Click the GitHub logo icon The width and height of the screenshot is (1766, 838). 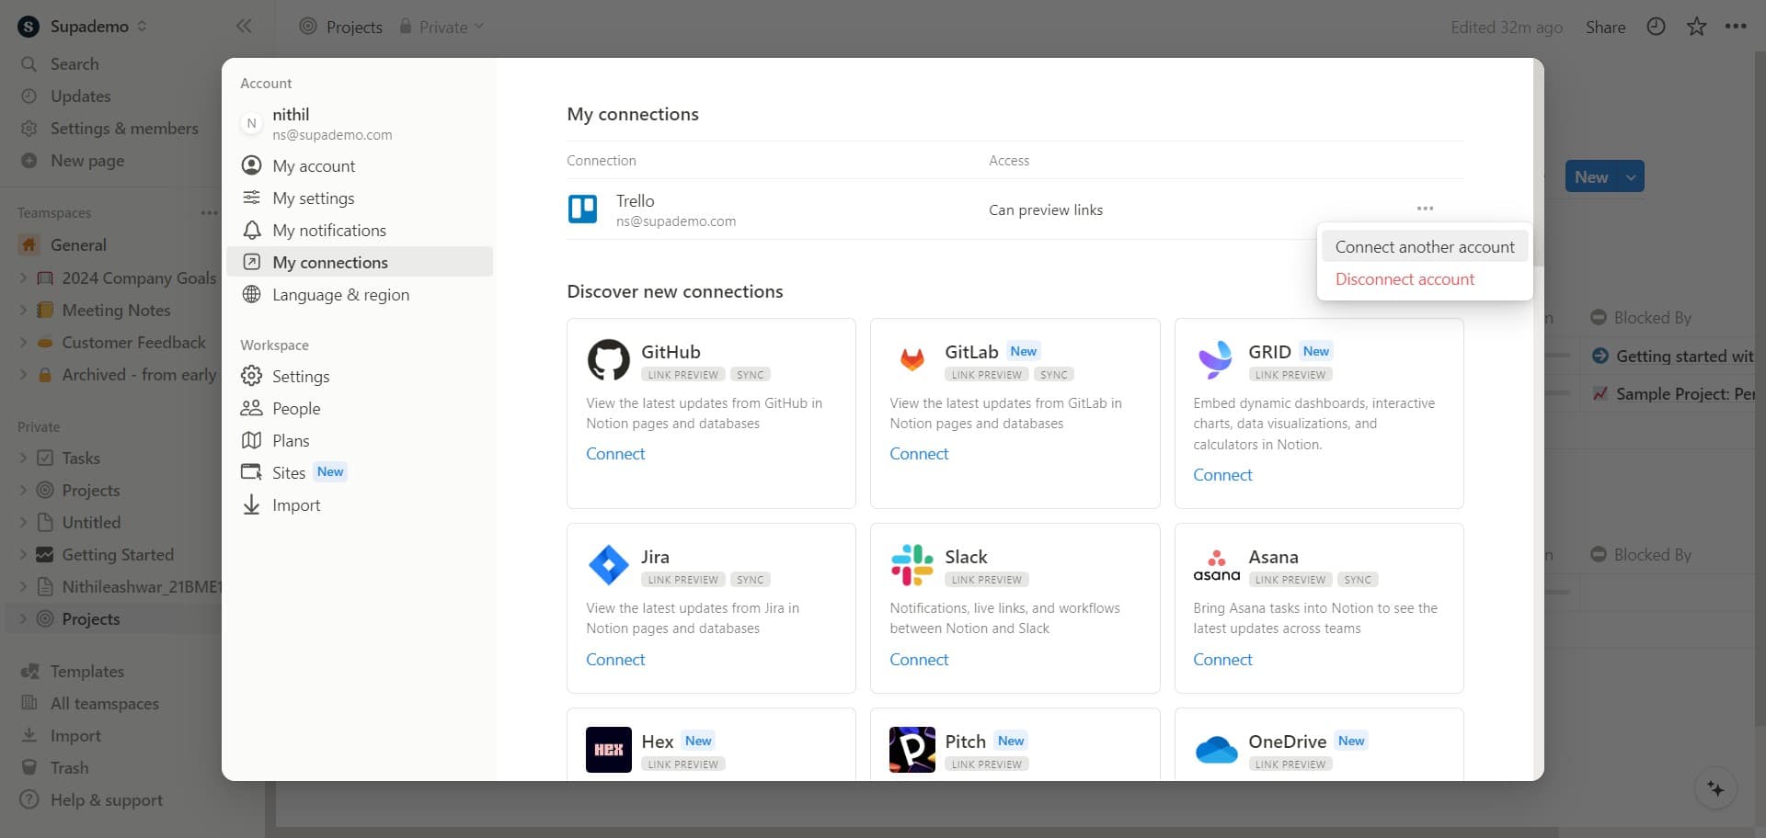tap(608, 360)
